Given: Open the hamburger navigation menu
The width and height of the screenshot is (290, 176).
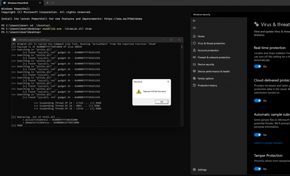Looking at the screenshot, I should tap(194, 28).
